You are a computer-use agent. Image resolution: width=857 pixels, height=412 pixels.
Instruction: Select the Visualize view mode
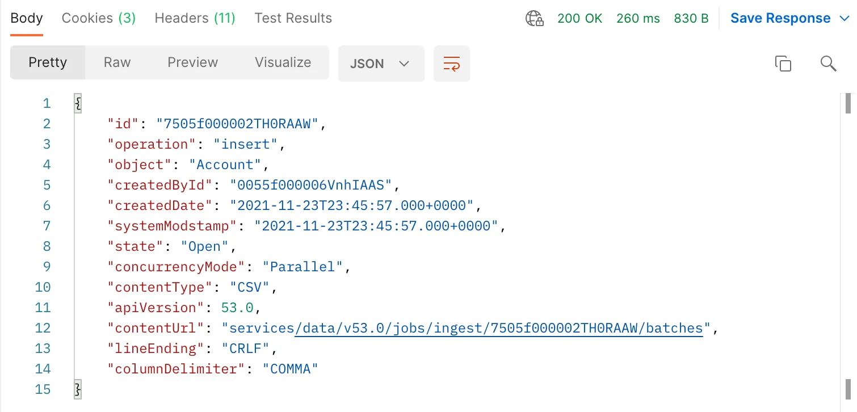(283, 62)
